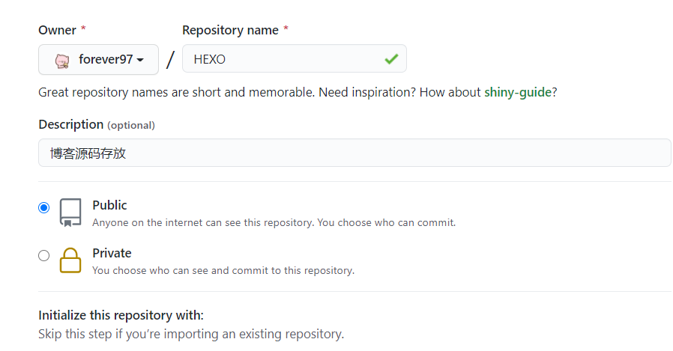Use the suggested name shiny-guide link
673x351 pixels.
[x=518, y=92]
